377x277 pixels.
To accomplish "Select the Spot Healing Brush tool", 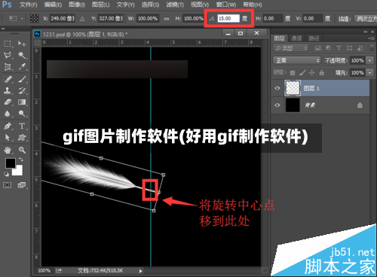I will [x=8, y=79].
